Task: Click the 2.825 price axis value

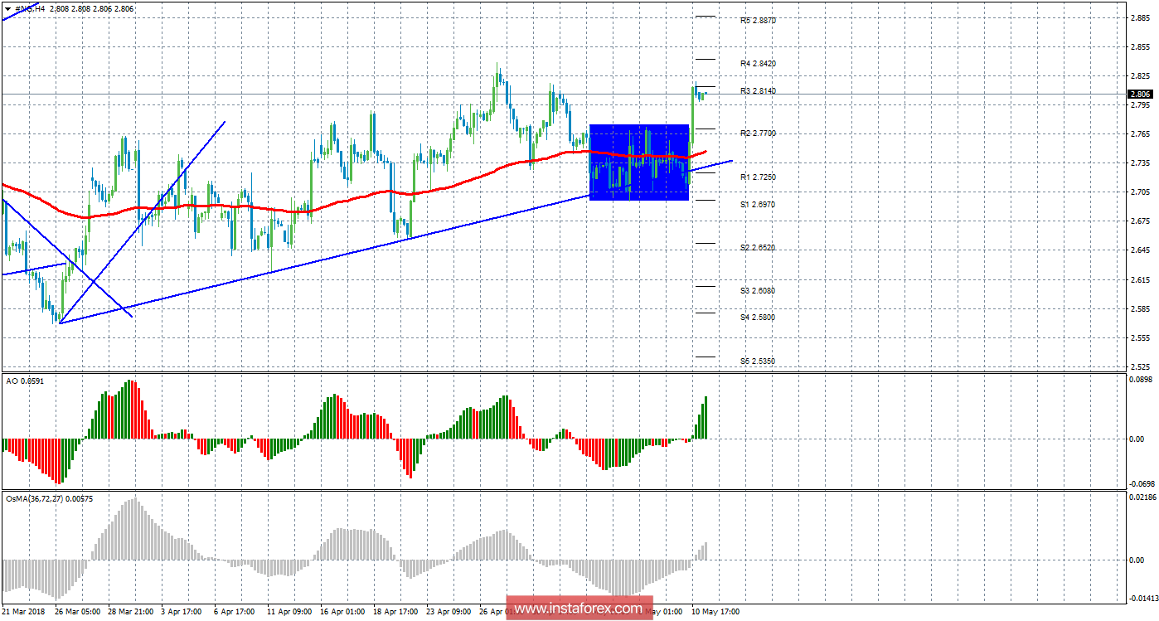Action: (x=1140, y=75)
